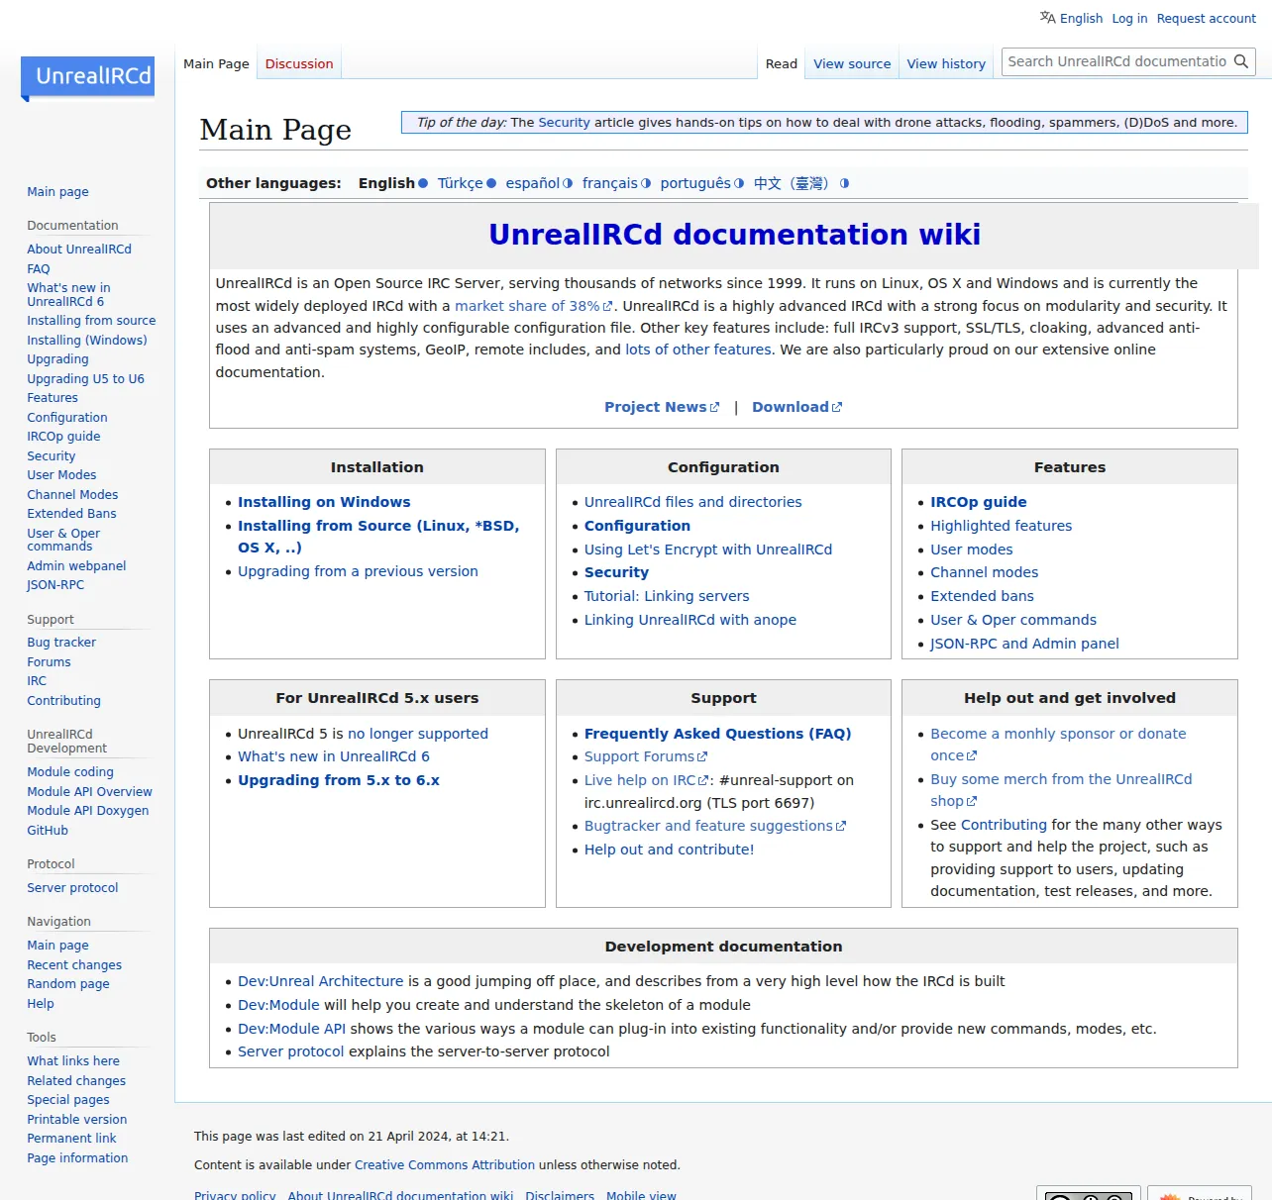
Task: Click the translation status dot after English
Action: pyautogui.click(x=423, y=183)
